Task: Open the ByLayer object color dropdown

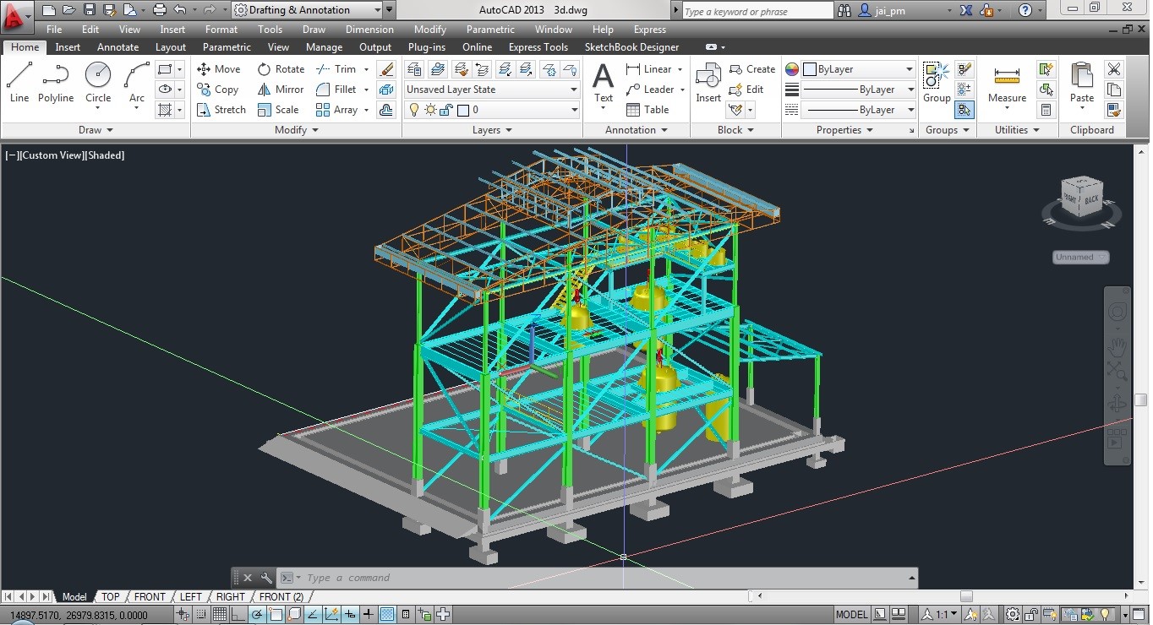Action: pyautogui.click(x=858, y=69)
